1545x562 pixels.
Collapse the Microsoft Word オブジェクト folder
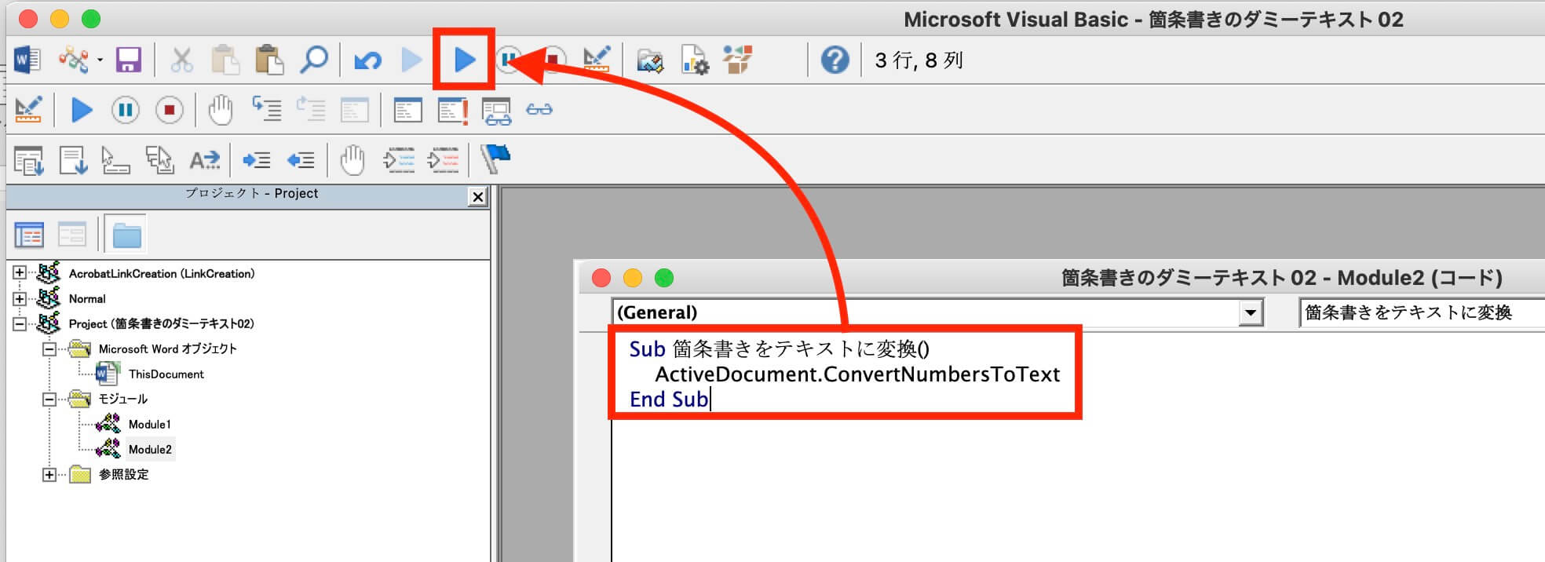(x=49, y=349)
